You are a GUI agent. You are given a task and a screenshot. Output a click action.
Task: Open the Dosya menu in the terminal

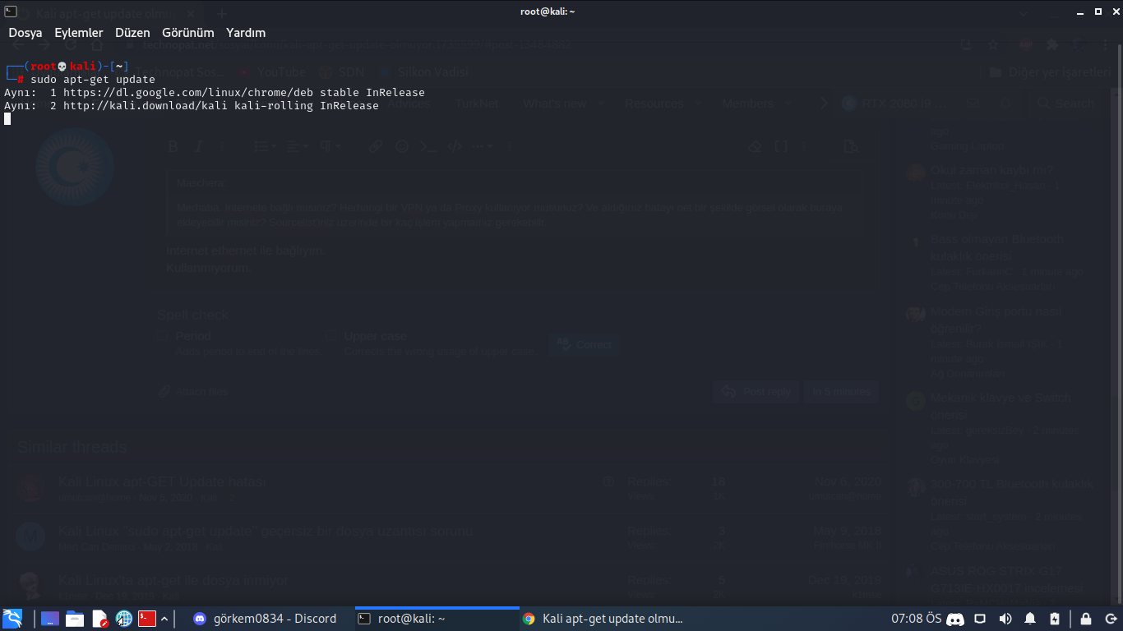[25, 33]
